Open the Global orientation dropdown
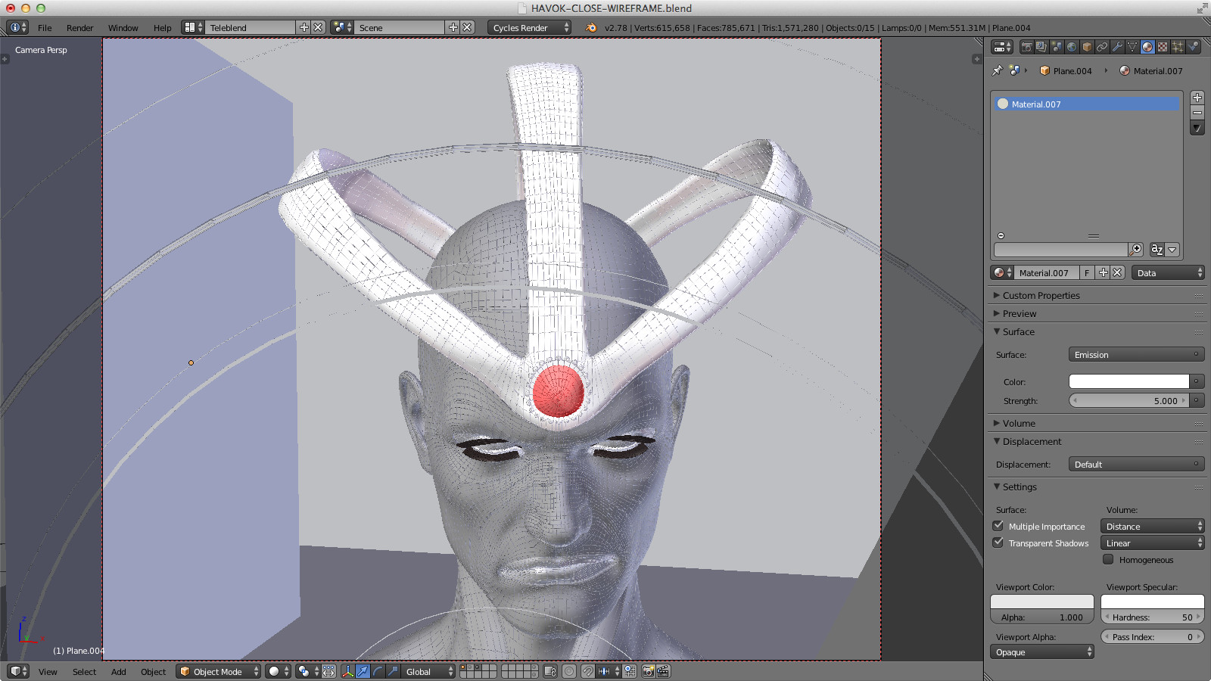1211x681 pixels. tap(428, 671)
